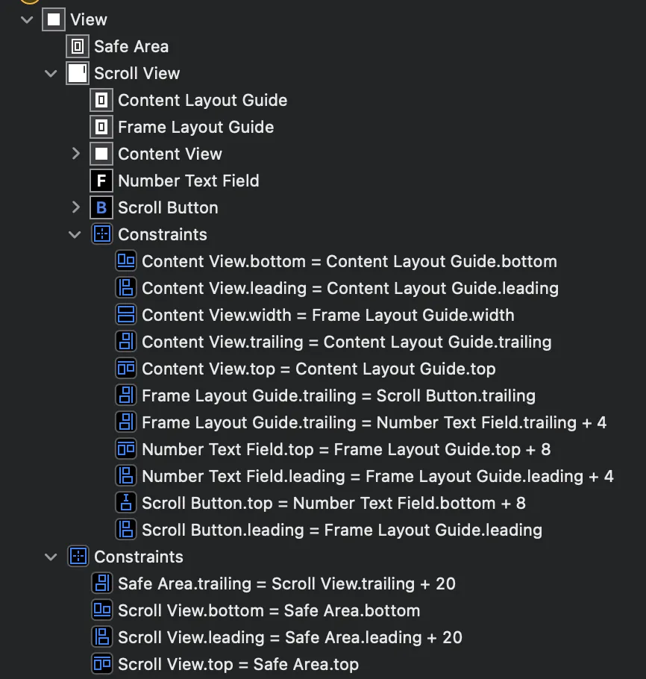The image size is (646, 679).
Task: Select Number Text Field.leading constraint row
Action: [377, 476]
